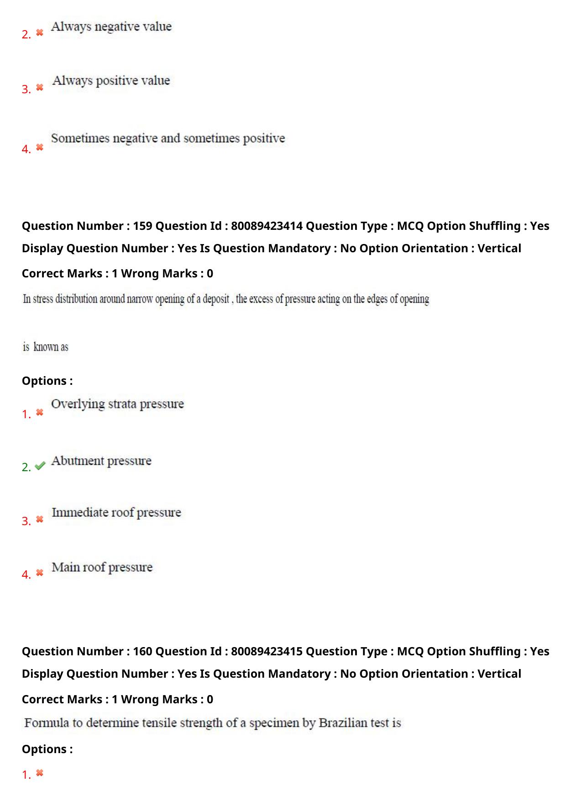
Task: Click Correct Marks line for question 159
Action: pos(117,273)
